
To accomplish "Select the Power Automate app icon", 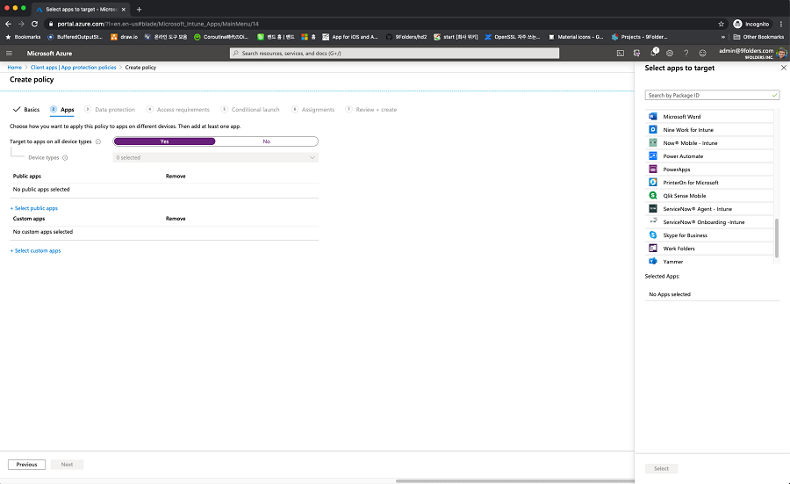I will 653,155.
